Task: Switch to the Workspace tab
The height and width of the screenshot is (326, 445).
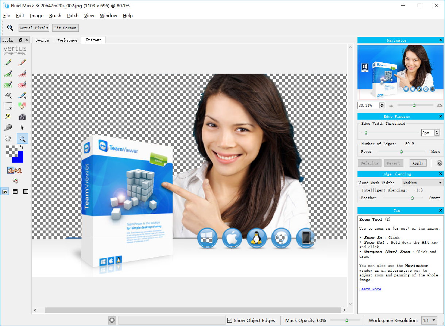Action: [x=67, y=40]
